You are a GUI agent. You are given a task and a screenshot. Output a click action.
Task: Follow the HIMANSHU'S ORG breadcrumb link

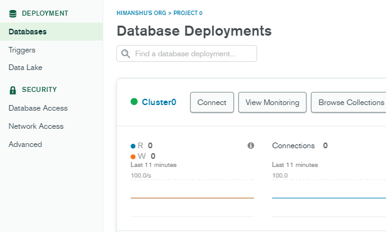141,13
